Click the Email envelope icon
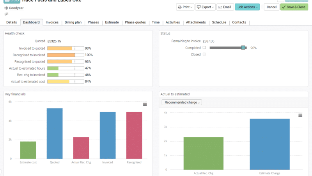312x176 pixels. pos(220,7)
